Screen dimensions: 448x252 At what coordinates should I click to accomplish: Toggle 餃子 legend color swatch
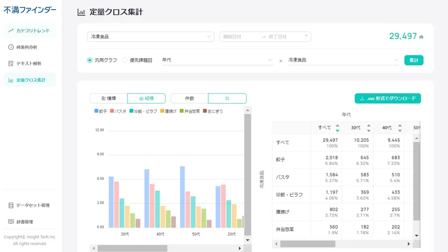point(96,111)
